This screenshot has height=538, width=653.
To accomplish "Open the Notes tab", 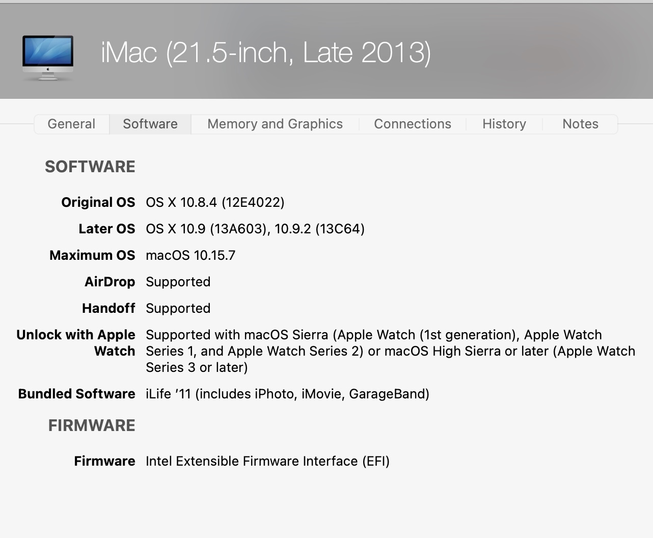I will pos(580,124).
